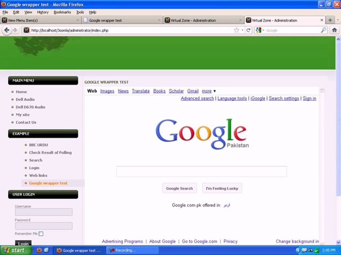The height and width of the screenshot is (255, 341).
Task: Open the Scholar link
Action: [x=176, y=91]
